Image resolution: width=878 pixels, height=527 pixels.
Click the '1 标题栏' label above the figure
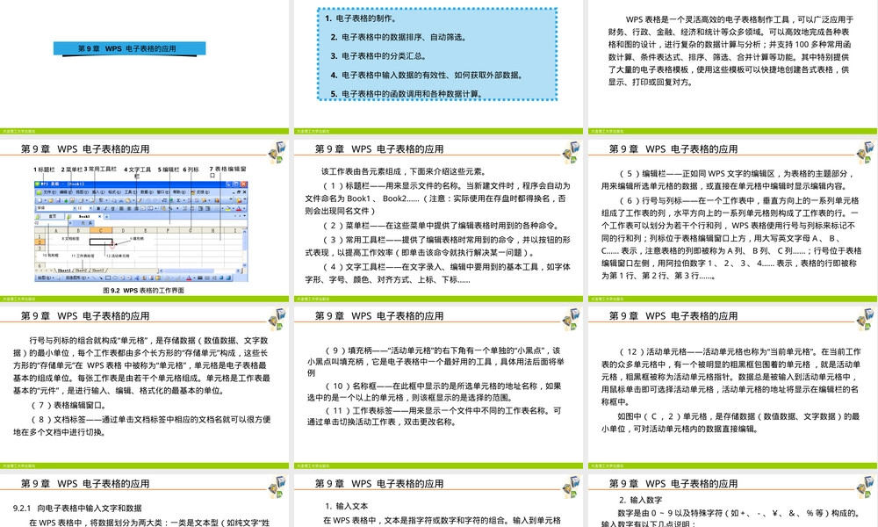[x=44, y=170]
